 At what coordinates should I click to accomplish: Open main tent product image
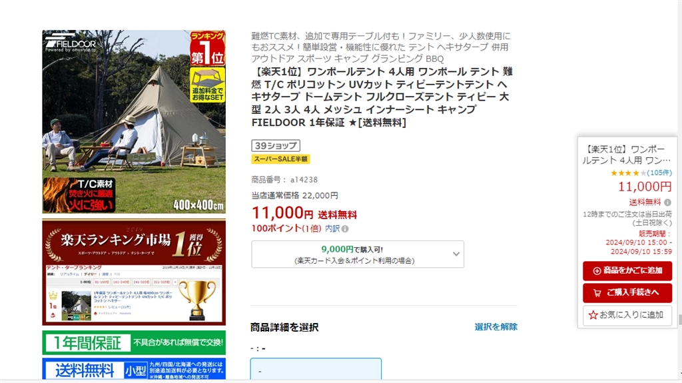[134, 122]
